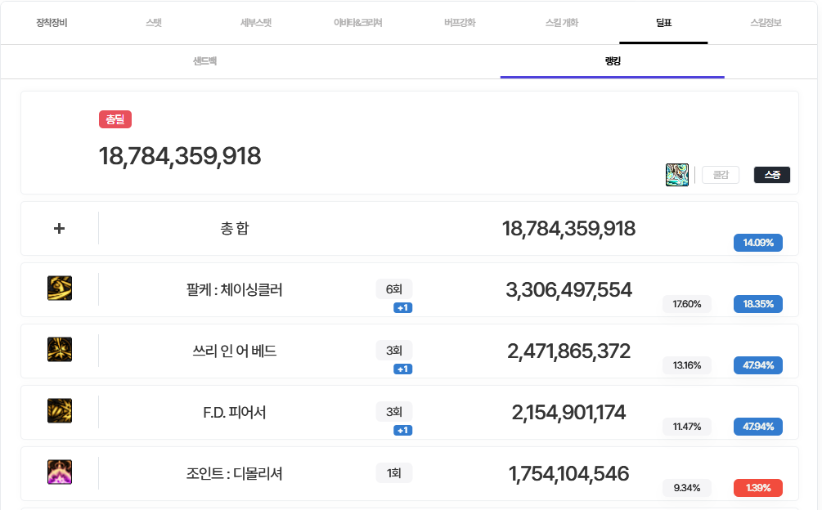Go to the 스킬정보 tab
This screenshot has width=822, height=510.
pos(766,23)
